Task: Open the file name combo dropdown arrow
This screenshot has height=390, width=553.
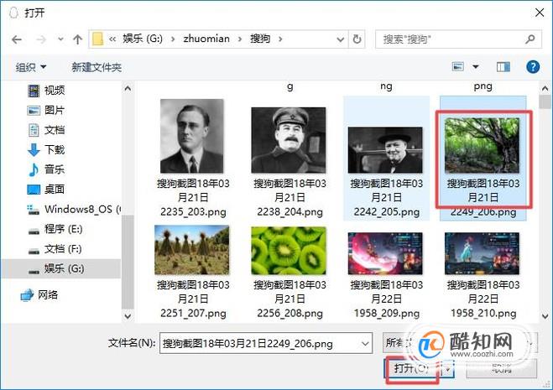Action: click(365, 344)
